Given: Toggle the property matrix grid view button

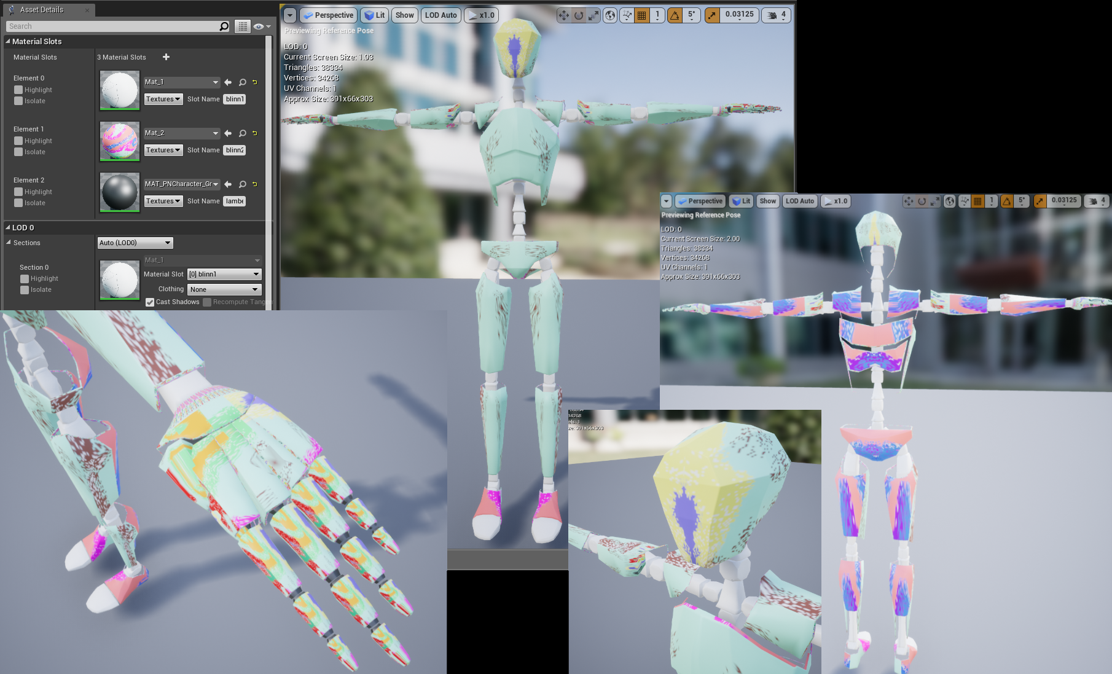Looking at the screenshot, I should (243, 26).
